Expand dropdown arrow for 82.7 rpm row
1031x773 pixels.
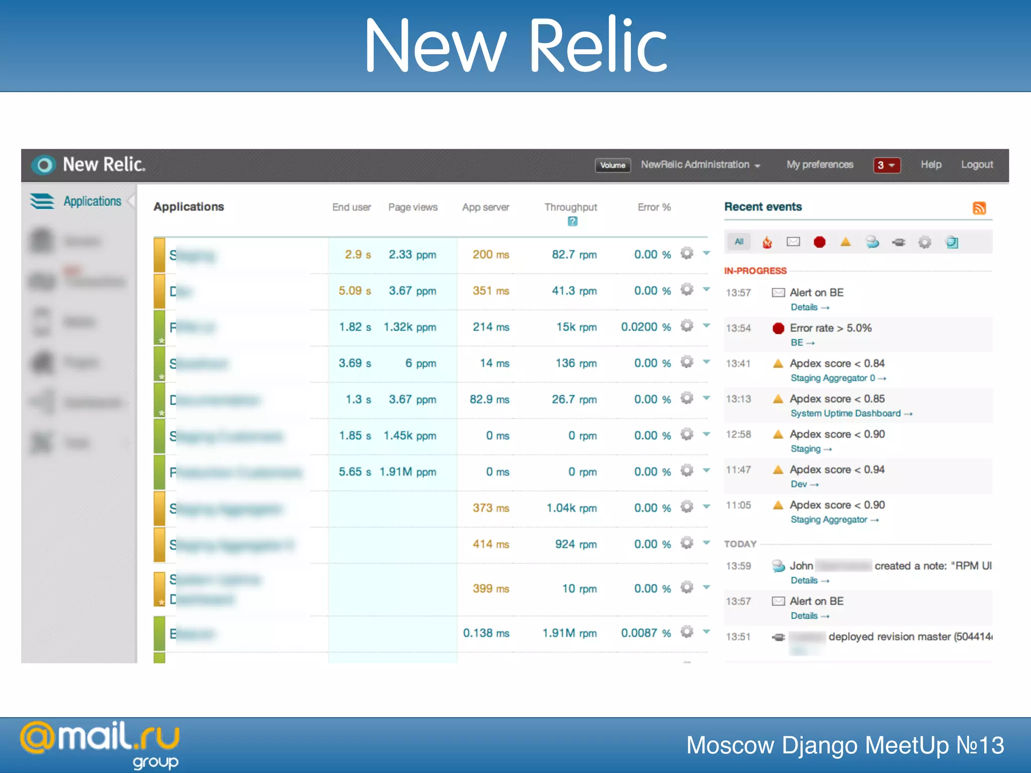706,253
